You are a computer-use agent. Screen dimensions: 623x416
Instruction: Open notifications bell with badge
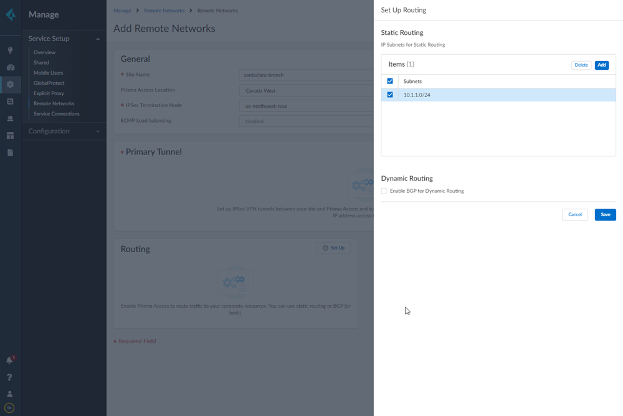10,360
